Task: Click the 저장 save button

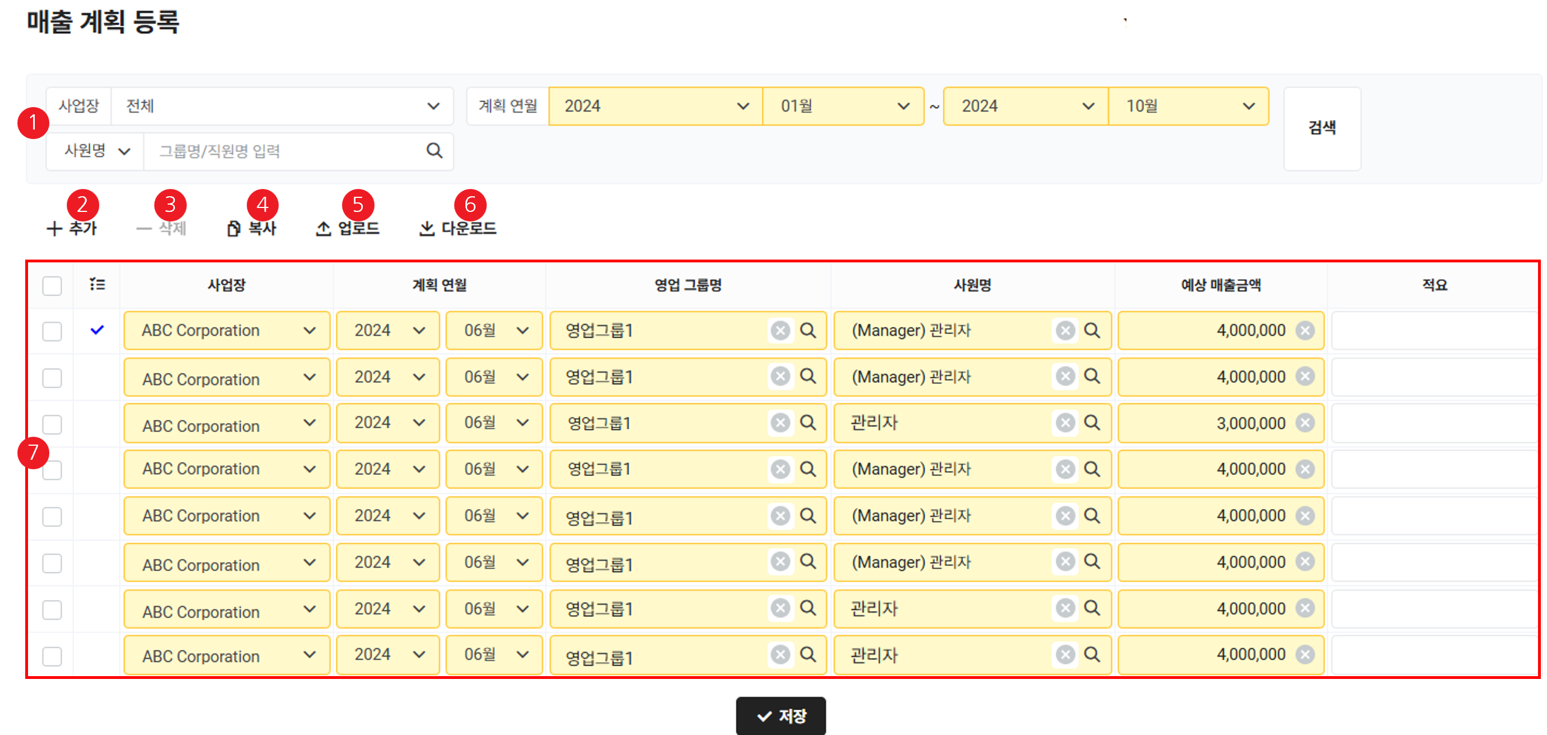Action: (780, 716)
